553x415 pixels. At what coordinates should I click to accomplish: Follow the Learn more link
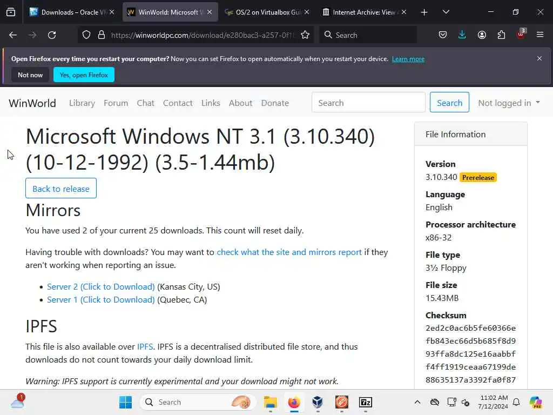[408, 59]
